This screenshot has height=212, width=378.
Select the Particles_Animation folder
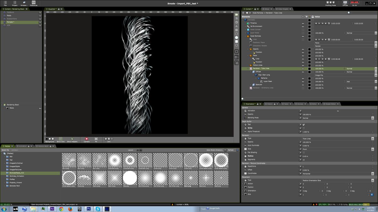tap(17, 176)
